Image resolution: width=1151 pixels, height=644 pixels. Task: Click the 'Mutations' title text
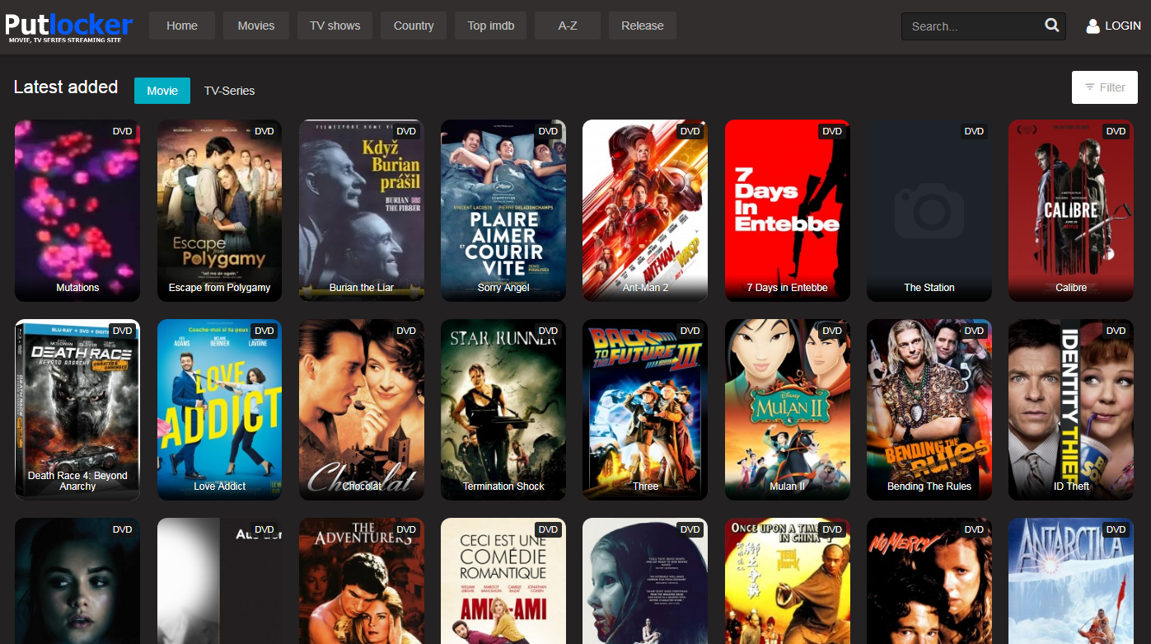[77, 288]
